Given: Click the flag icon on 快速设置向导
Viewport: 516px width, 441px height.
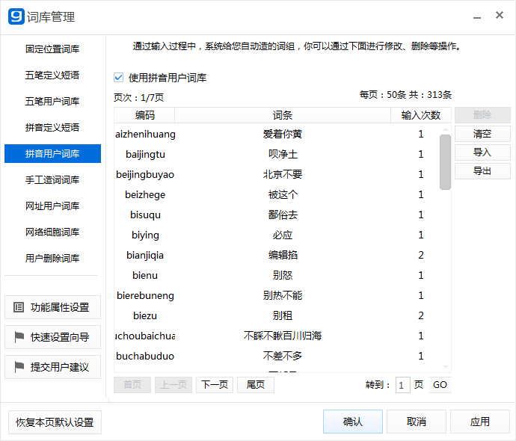Looking at the screenshot, I should (x=19, y=337).
